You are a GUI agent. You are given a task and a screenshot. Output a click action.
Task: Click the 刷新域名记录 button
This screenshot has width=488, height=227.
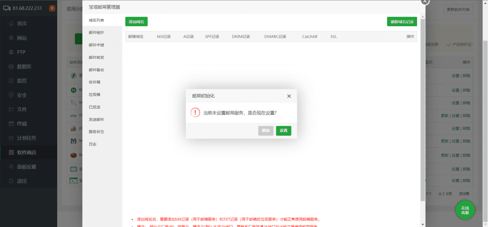(402, 21)
